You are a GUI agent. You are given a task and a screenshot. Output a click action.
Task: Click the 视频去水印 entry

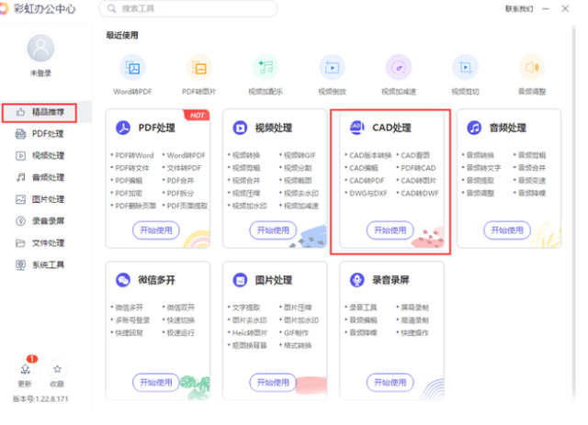pos(301,194)
